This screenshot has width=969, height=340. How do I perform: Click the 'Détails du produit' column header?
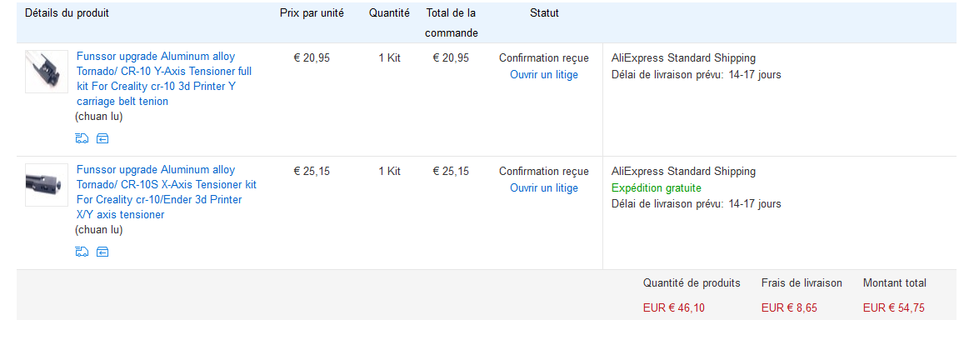67,13
